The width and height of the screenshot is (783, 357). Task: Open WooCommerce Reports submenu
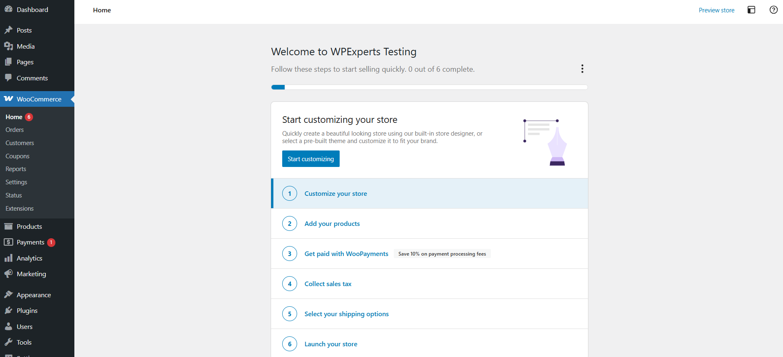(16, 169)
